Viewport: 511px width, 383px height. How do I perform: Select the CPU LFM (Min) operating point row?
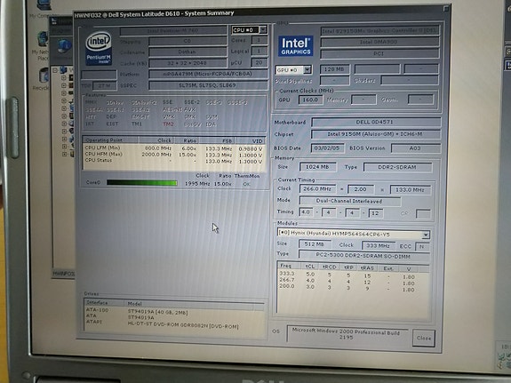pyautogui.click(x=173, y=148)
